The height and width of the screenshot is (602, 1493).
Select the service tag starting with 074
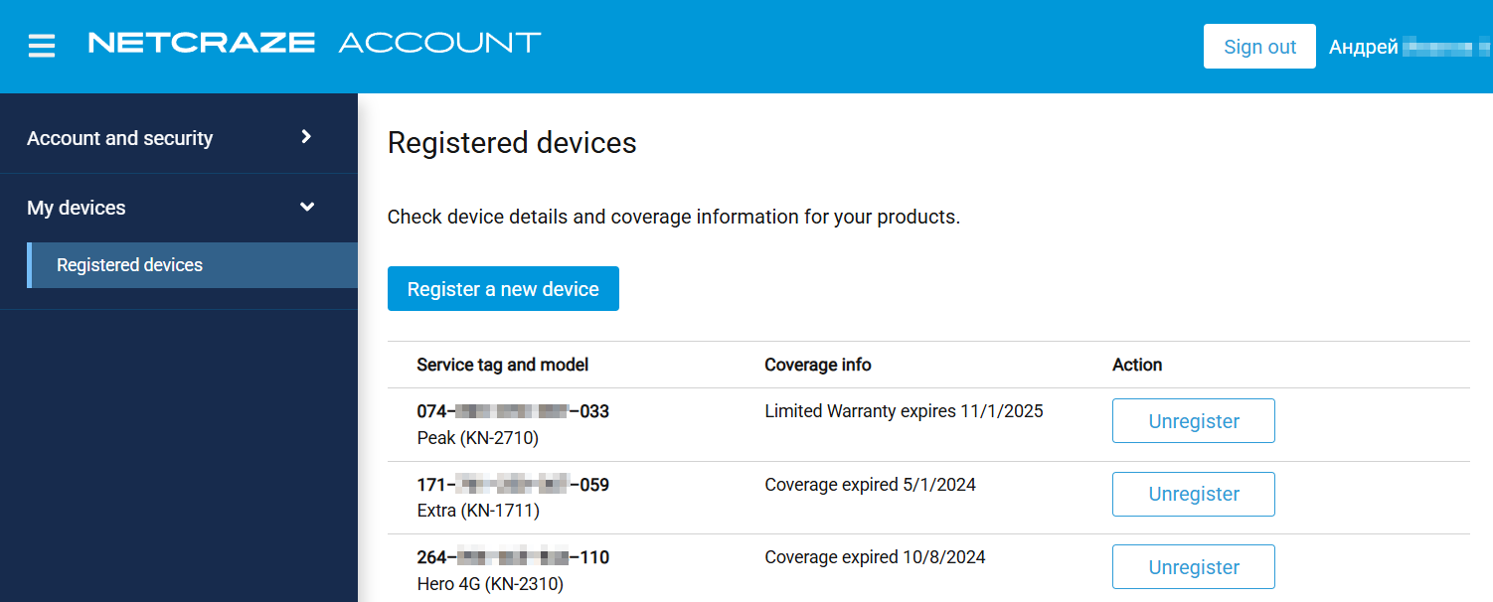(x=513, y=411)
